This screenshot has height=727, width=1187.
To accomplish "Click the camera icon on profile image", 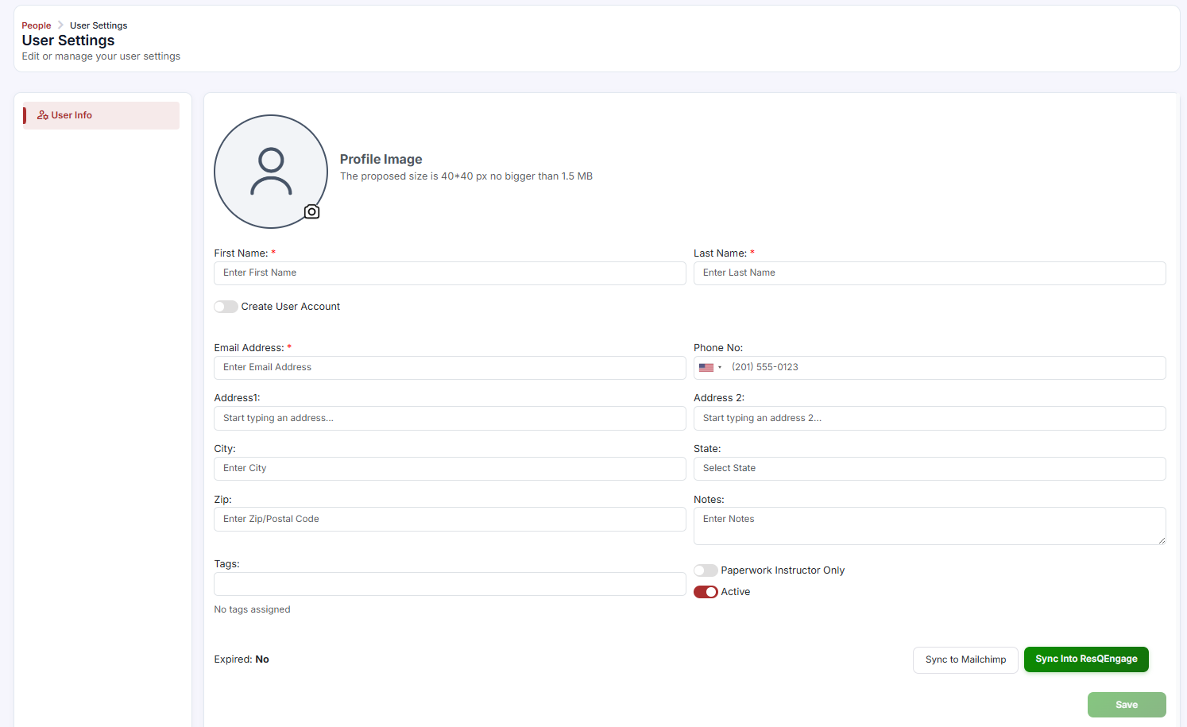I will point(311,211).
